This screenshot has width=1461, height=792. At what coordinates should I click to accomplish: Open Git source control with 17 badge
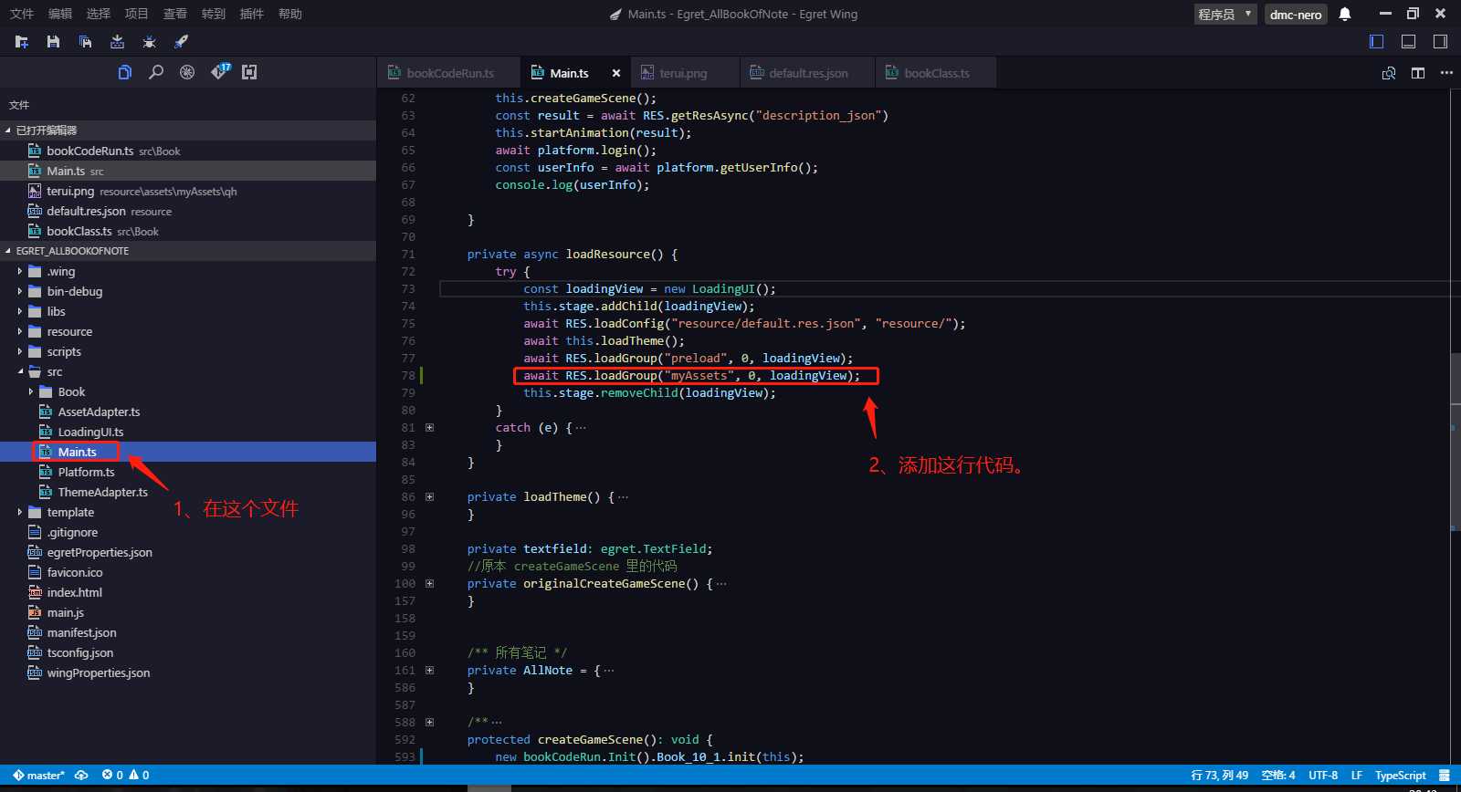point(220,71)
